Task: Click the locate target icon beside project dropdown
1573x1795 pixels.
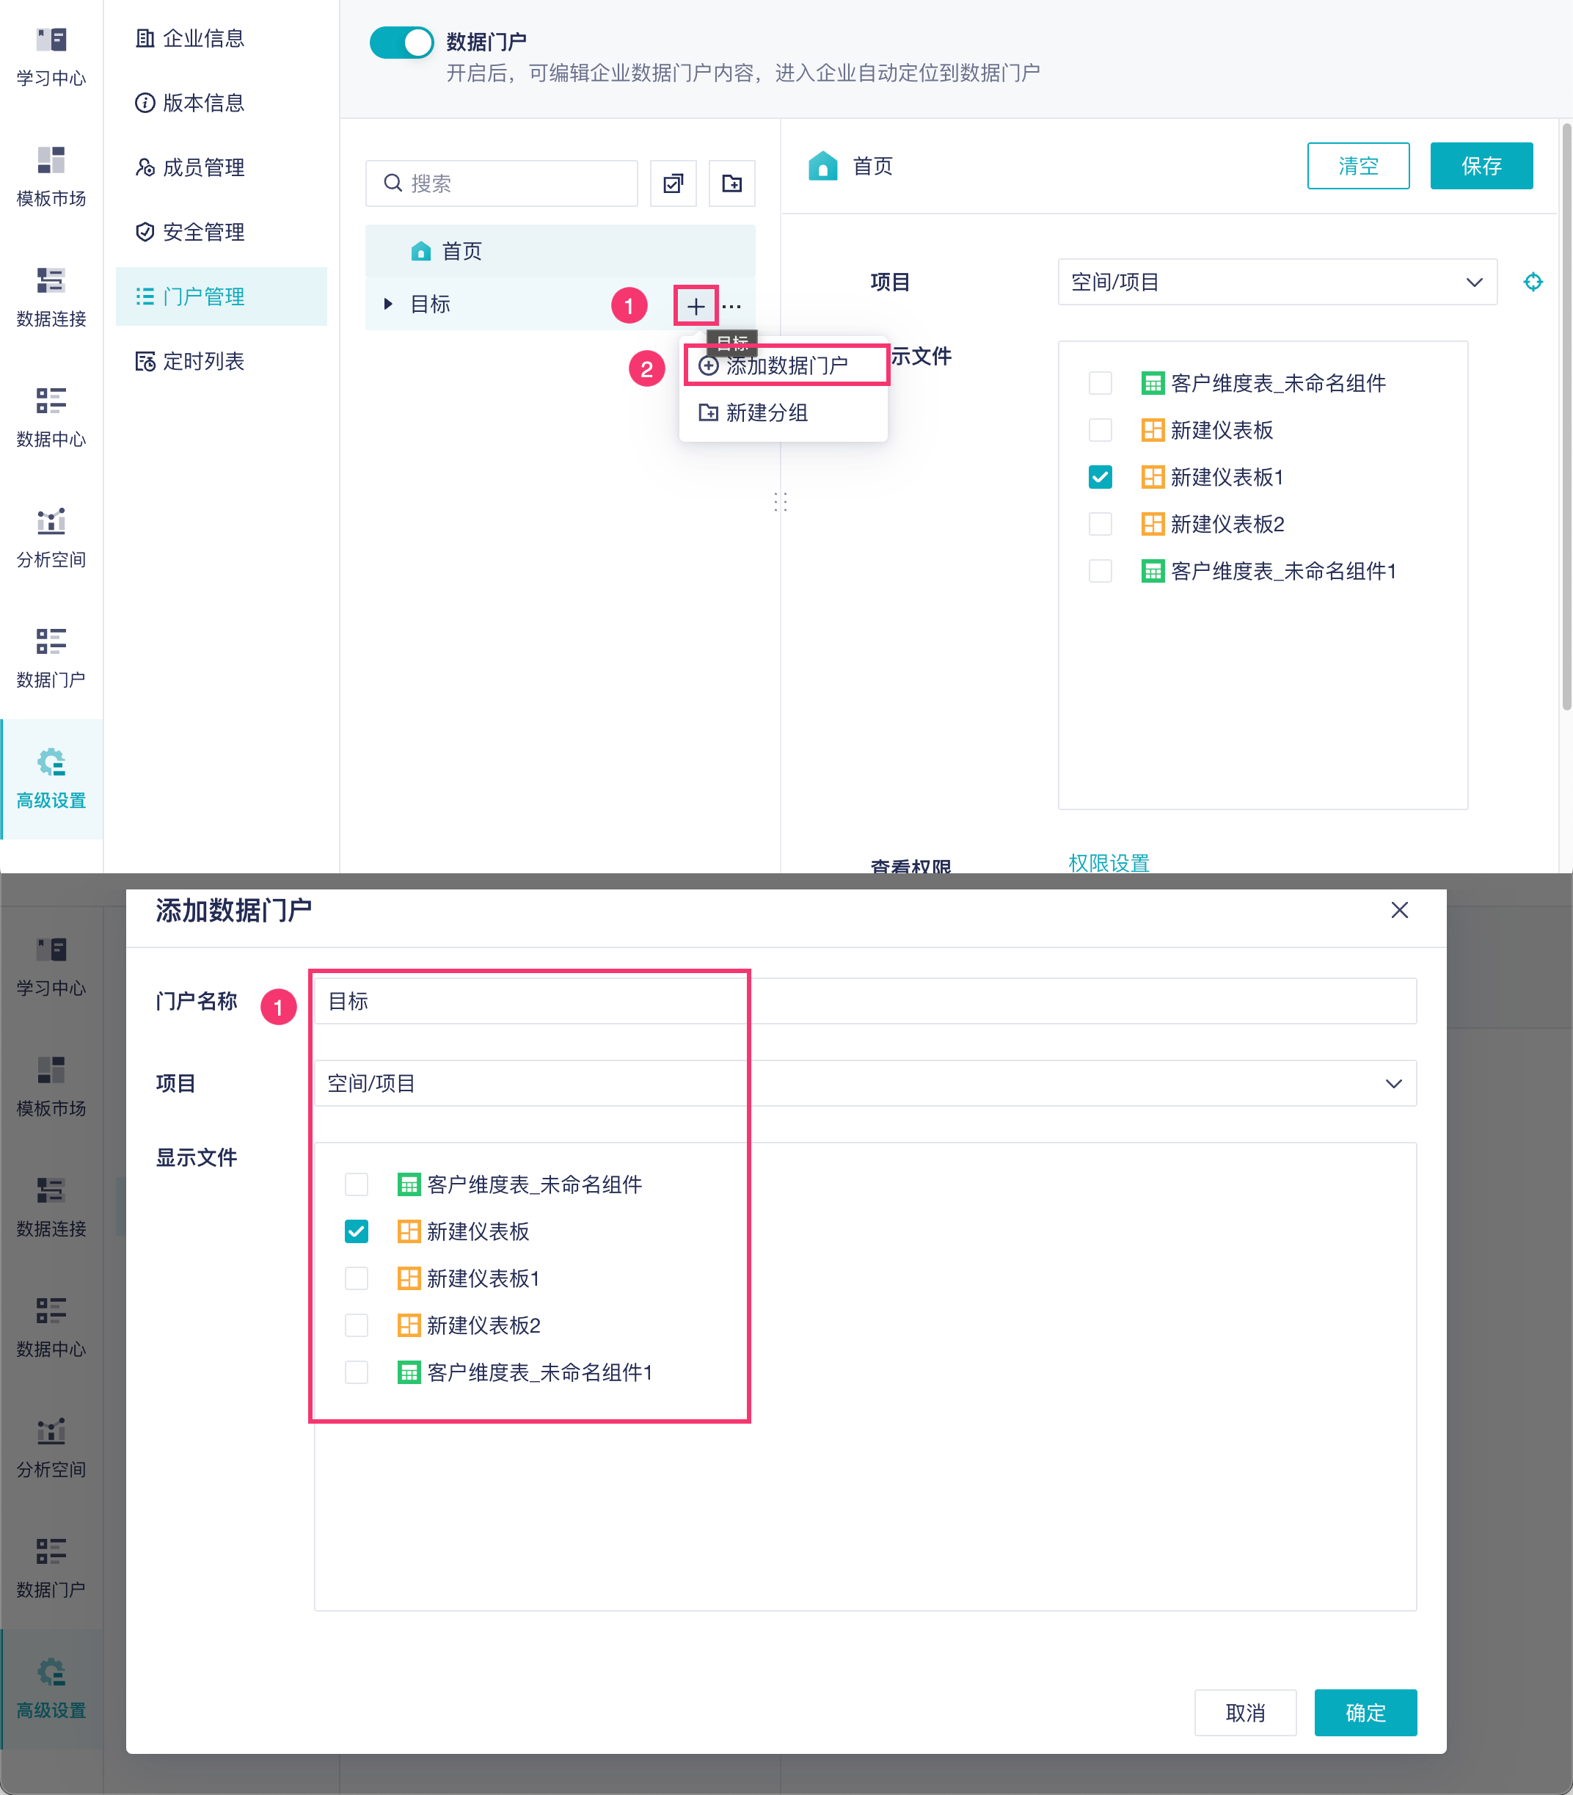Action: click(x=1533, y=282)
